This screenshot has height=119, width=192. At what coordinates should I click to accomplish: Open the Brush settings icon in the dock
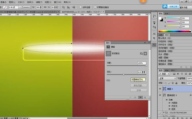pos(154,27)
